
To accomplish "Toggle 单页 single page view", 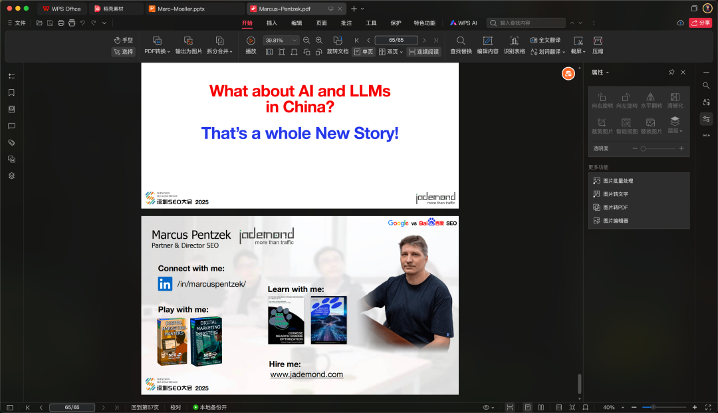I will tap(364, 52).
